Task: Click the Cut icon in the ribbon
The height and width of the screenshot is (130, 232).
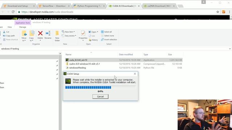Action: coord(4,32)
